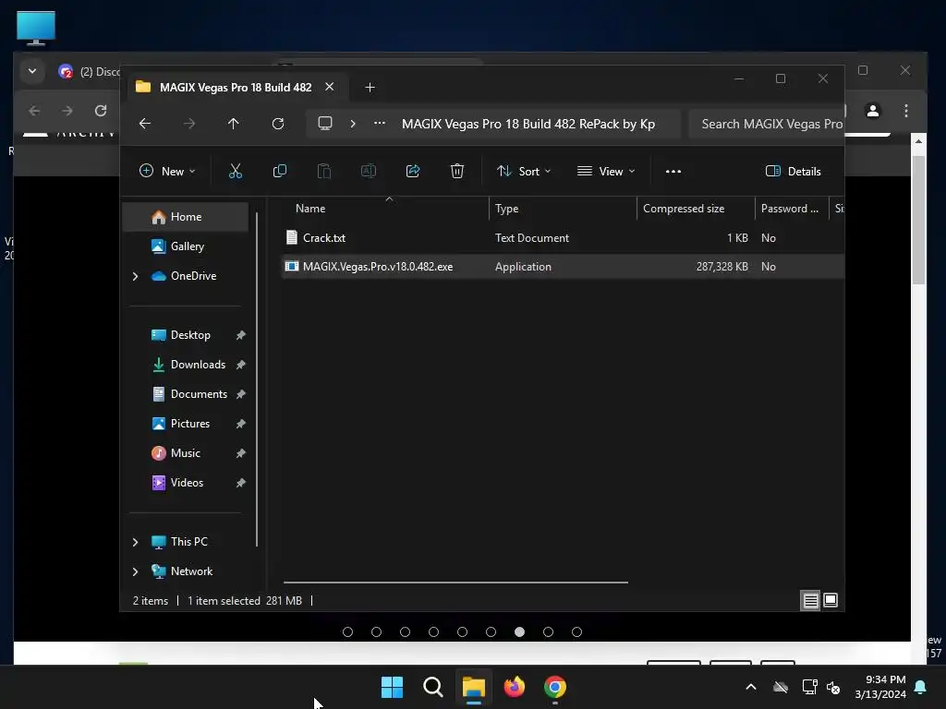Select the last carousel dot
Image resolution: width=946 pixels, height=709 pixels.
pyautogui.click(x=576, y=631)
